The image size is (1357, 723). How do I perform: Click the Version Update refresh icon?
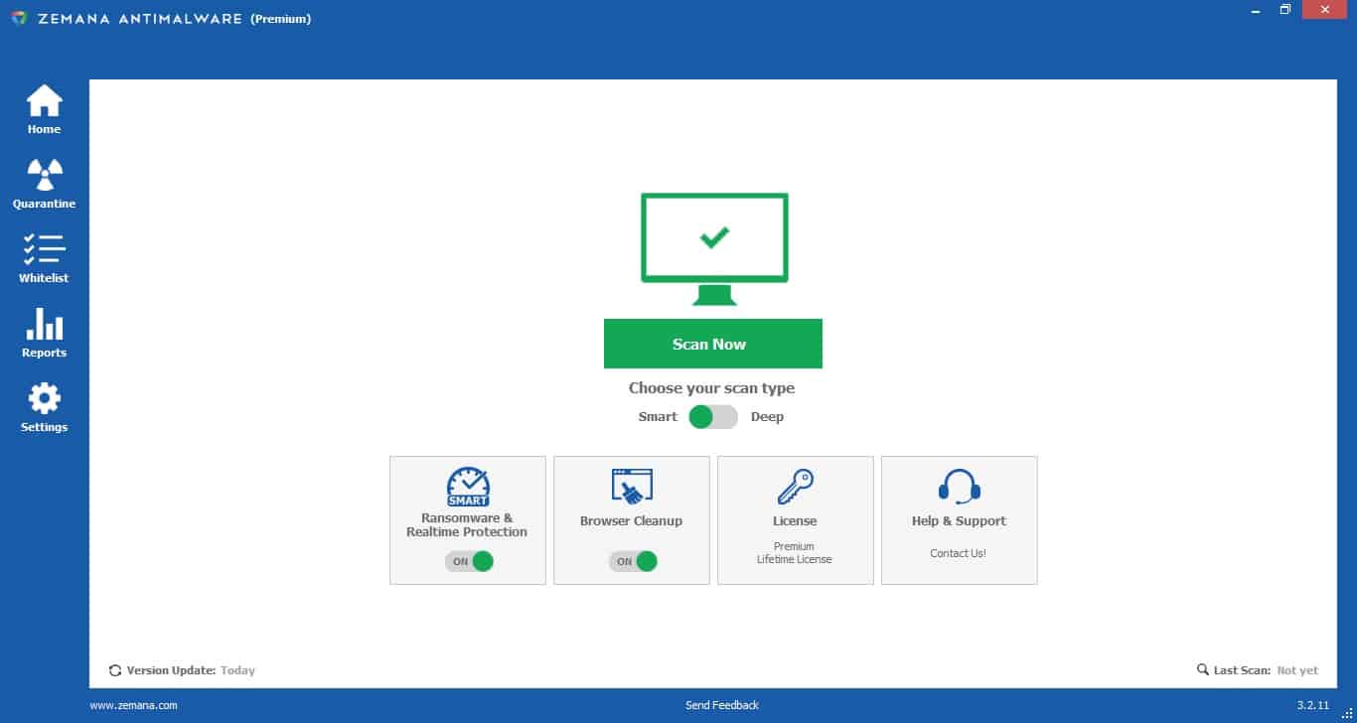tap(115, 670)
